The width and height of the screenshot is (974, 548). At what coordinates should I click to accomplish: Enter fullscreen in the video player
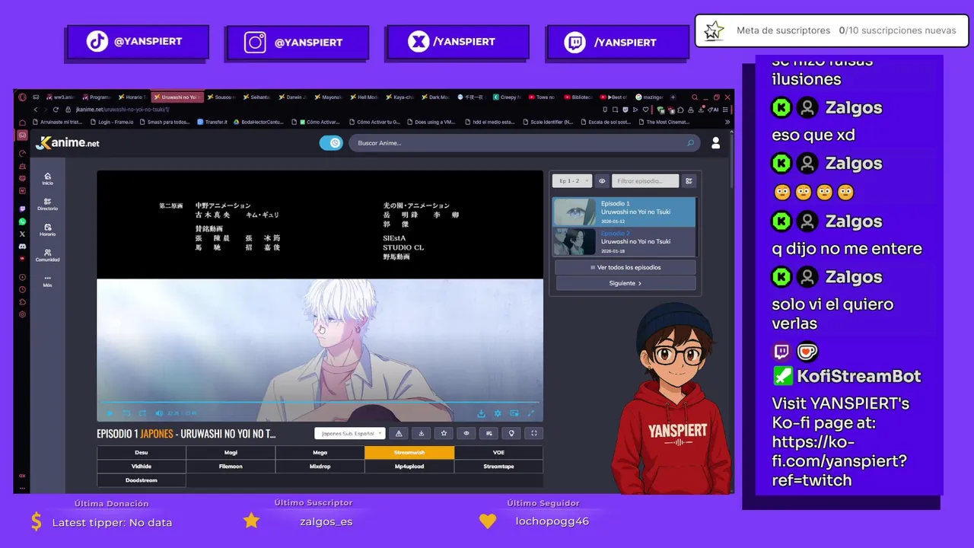[x=531, y=413]
